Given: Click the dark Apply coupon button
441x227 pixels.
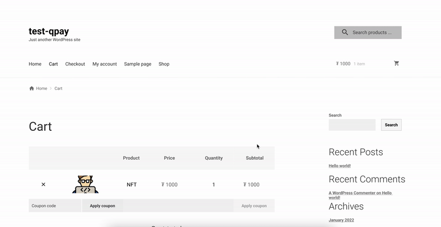Looking at the screenshot, I should 103,206.
